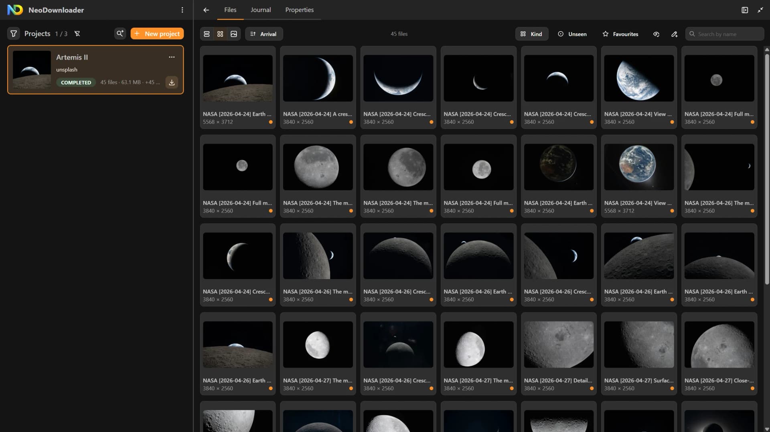Switch to the Journal tab

point(261,10)
